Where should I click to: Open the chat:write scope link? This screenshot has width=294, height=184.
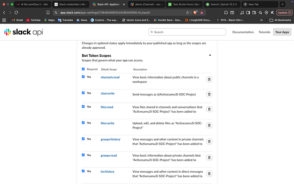pos(108,93)
